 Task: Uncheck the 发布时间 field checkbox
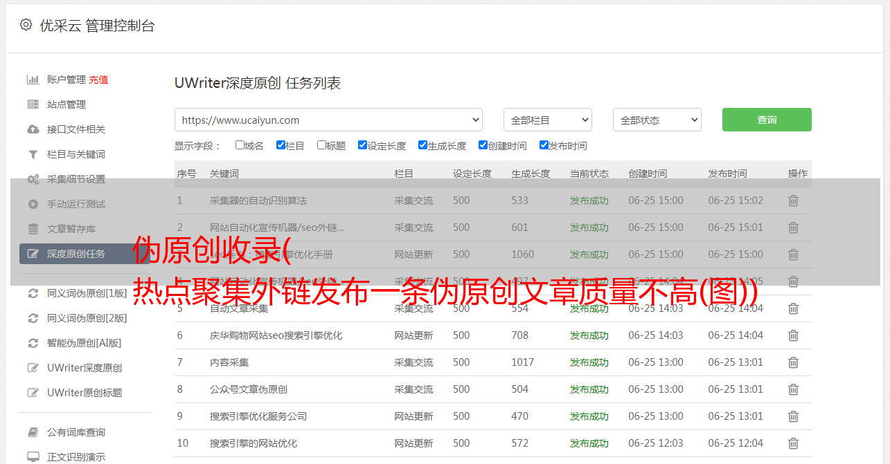[544, 145]
